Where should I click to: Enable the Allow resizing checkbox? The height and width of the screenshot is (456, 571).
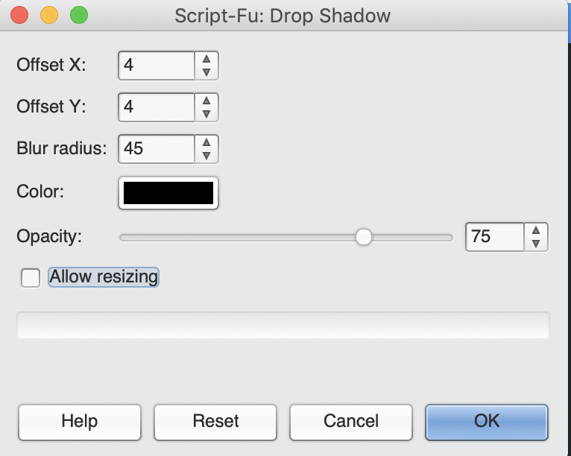pos(31,278)
